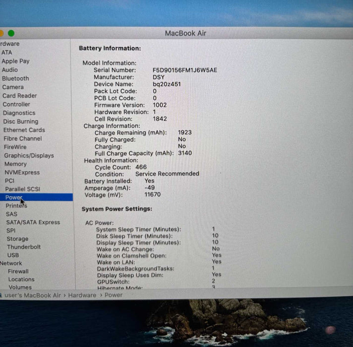Click Disk Sleep Timer (Minutes) label
This screenshot has width=353, height=347.
pyautogui.click(x=134, y=236)
